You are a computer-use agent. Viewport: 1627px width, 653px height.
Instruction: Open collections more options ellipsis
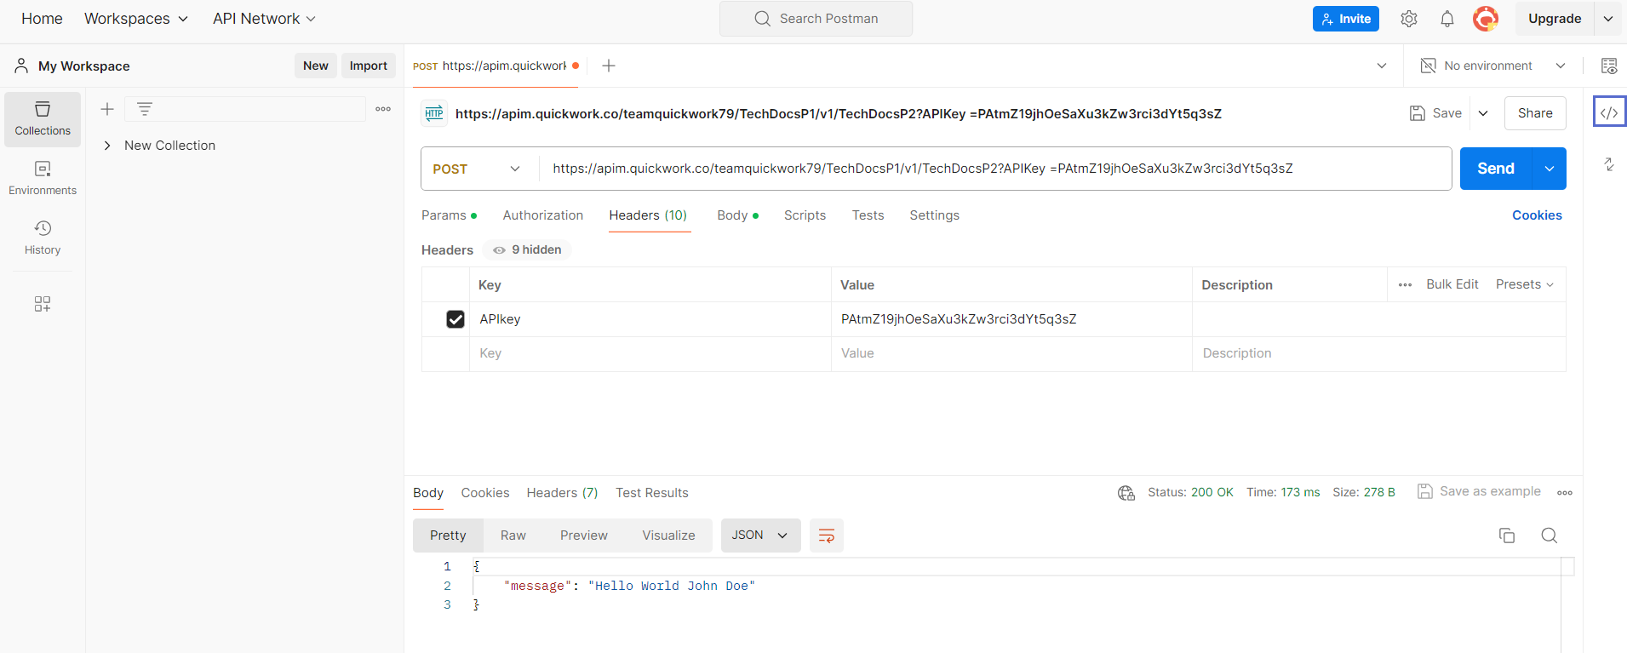(x=383, y=109)
